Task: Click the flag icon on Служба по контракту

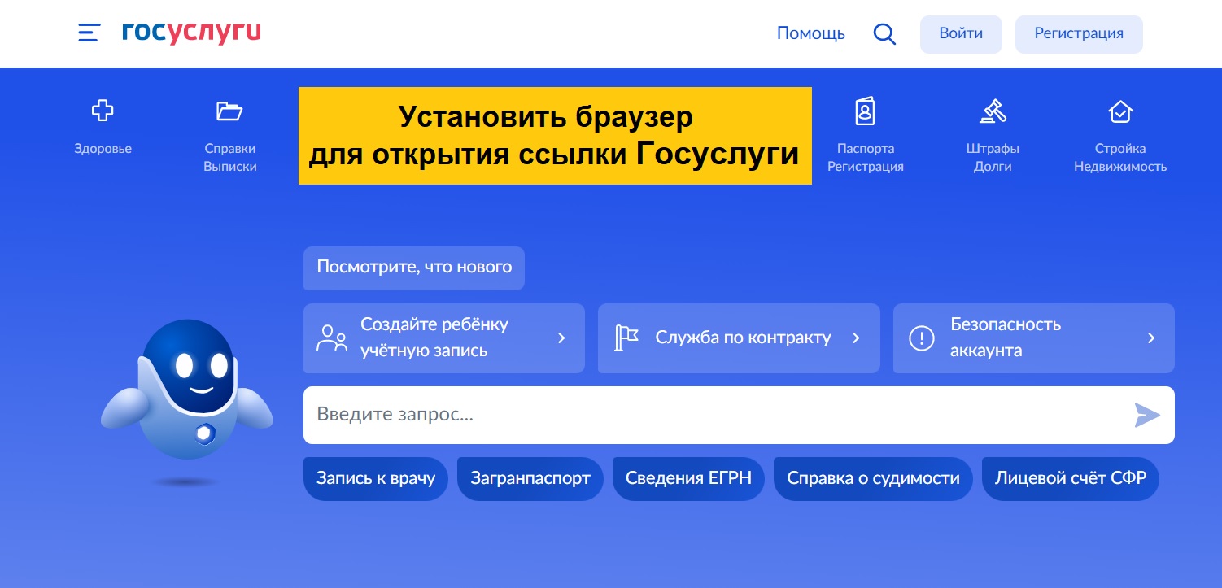Action: click(x=626, y=338)
